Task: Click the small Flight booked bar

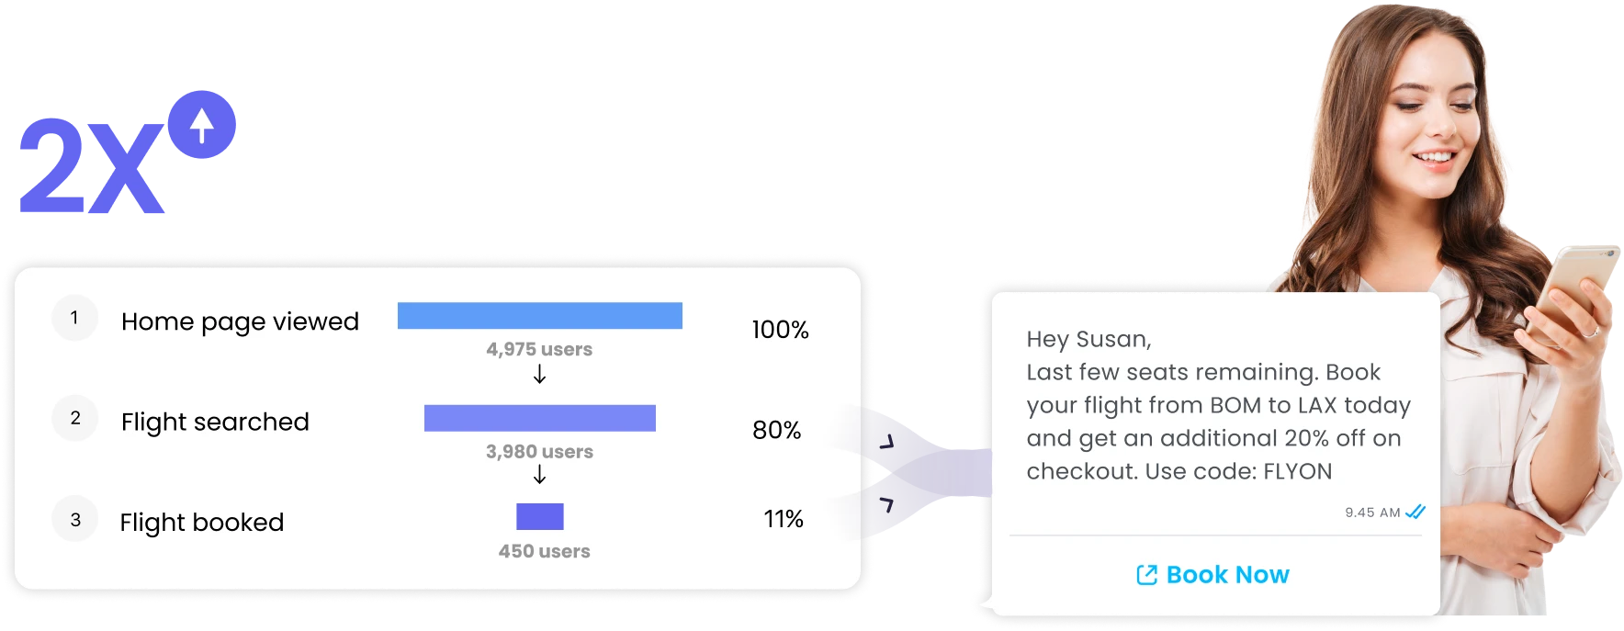Action: click(x=540, y=516)
